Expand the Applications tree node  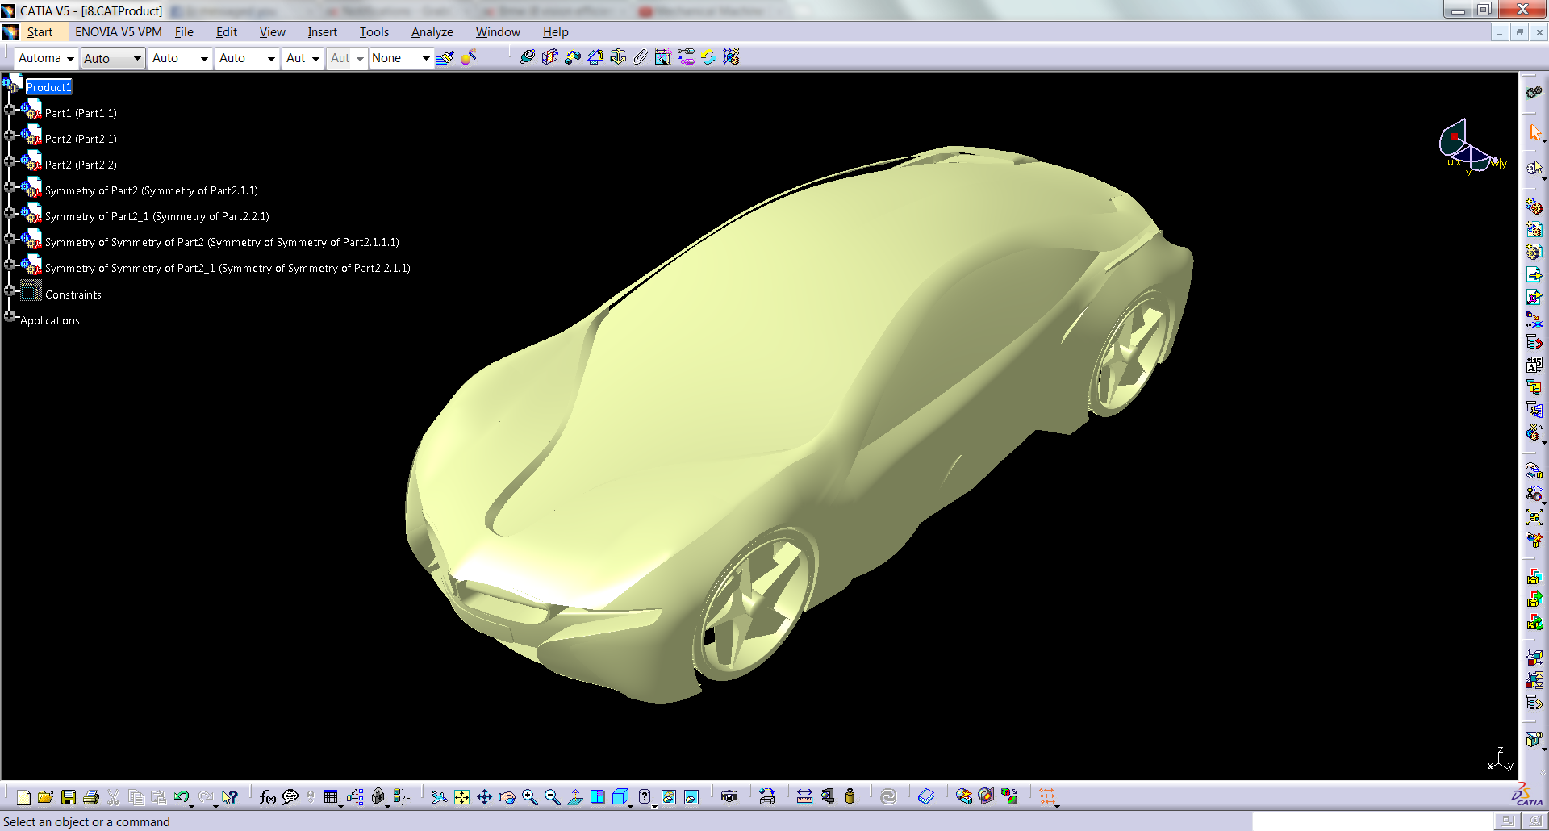pyautogui.click(x=9, y=316)
